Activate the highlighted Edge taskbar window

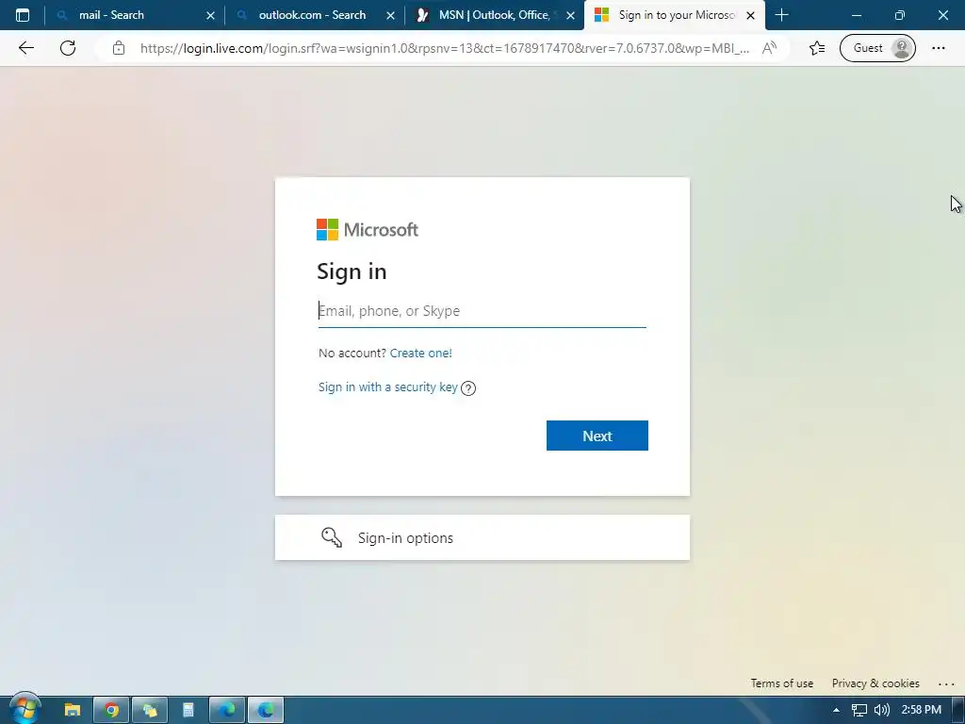(x=266, y=710)
